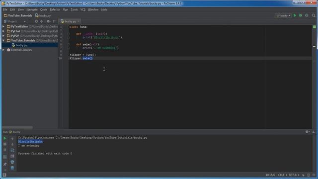Click the Print console output icon

(12, 162)
